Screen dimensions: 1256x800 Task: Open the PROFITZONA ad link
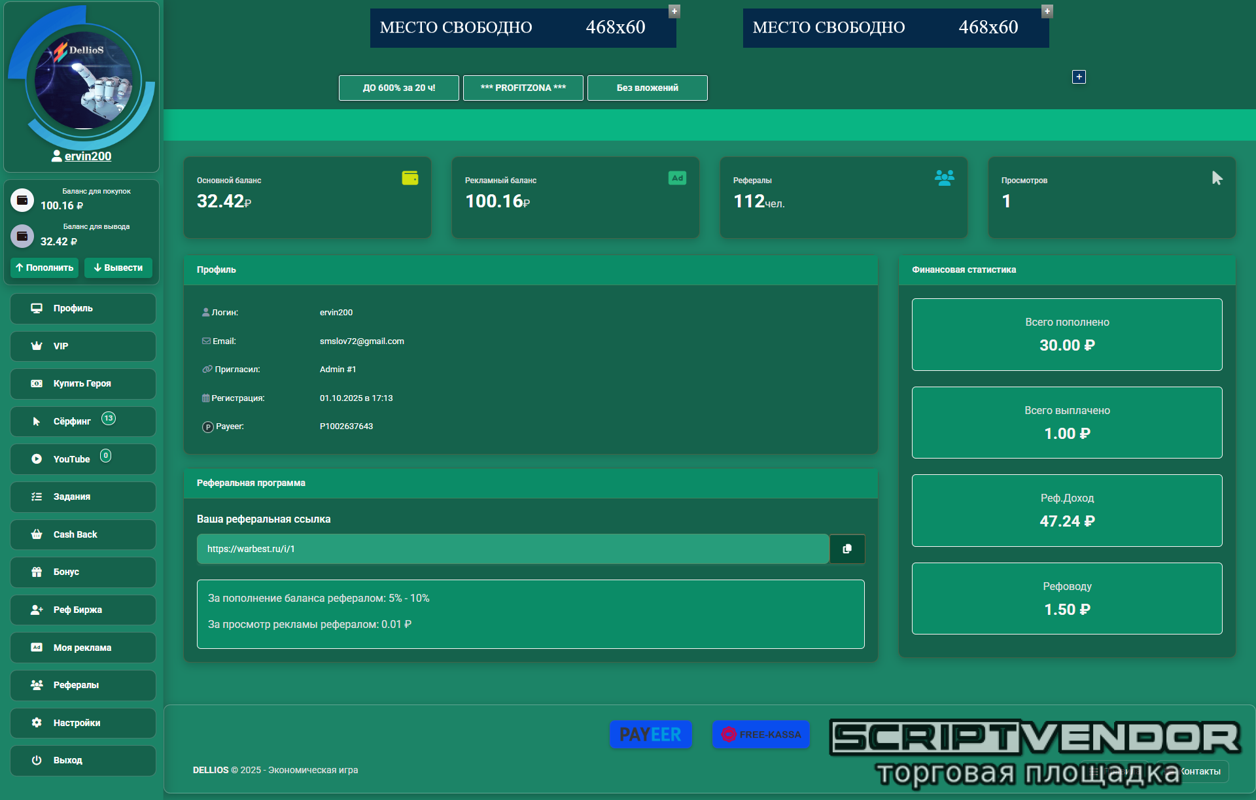523,88
